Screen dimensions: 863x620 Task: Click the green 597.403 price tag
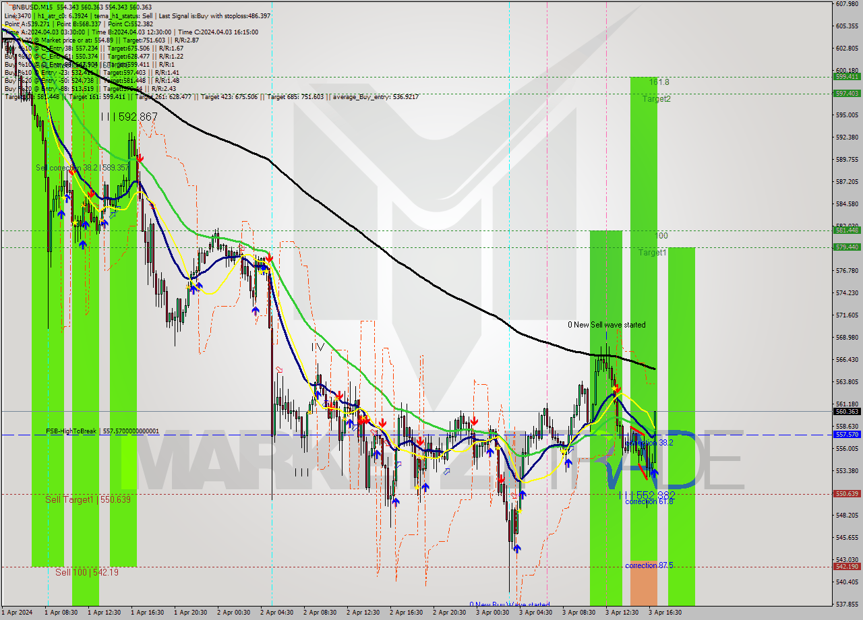pos(847,94)
